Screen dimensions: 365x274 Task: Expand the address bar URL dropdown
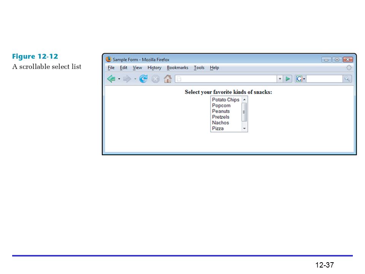pyautogui.click(x=280, y=79)
